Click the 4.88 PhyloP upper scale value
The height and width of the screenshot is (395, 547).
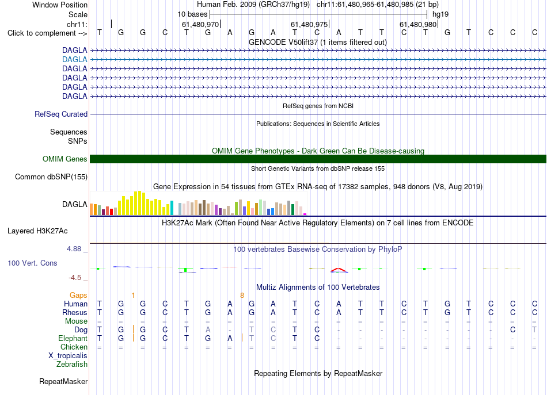pyautogui.click(x=74, y=249)
